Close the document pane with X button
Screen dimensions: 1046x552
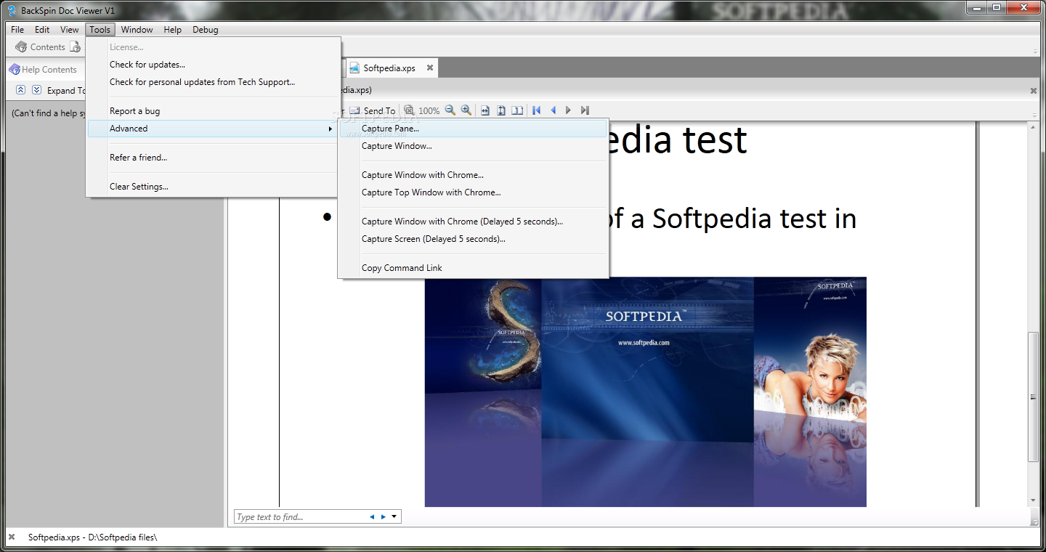(x=1034, y=91)
